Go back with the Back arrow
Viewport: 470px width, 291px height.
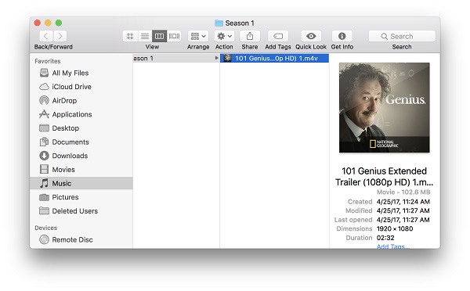pyautogui.click(x=46, y=36)
